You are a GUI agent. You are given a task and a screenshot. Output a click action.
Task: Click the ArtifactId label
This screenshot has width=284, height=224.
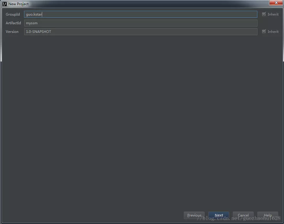(x=13, y=23)
